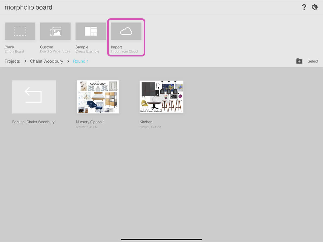The height and width of the screenshot is (242, 323).
Task: Add a new folder using the folder-plus icon
Action: 299,61
